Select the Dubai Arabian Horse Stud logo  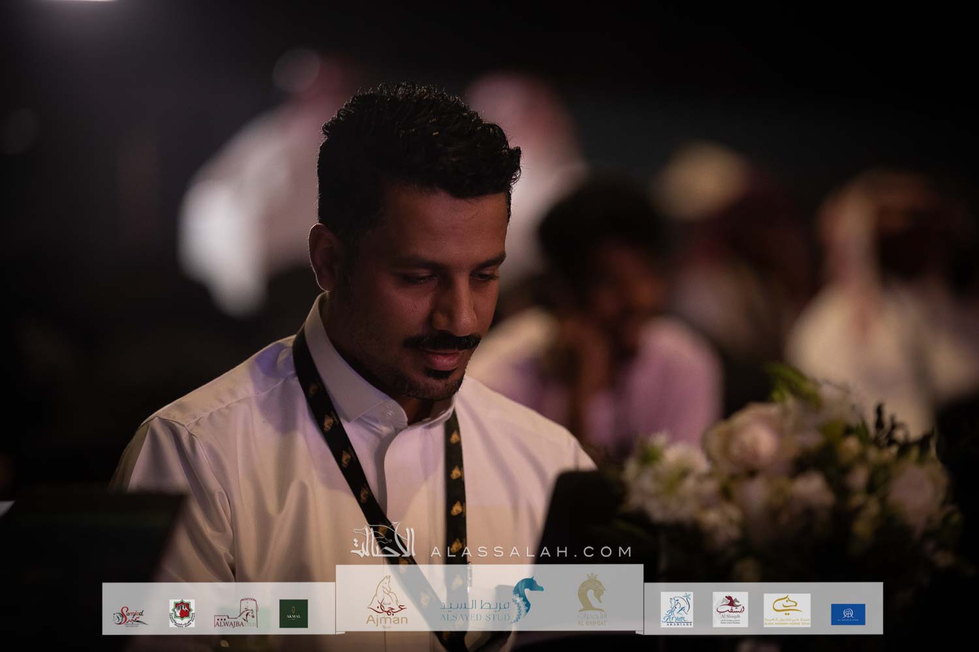[x=786, y=610]
